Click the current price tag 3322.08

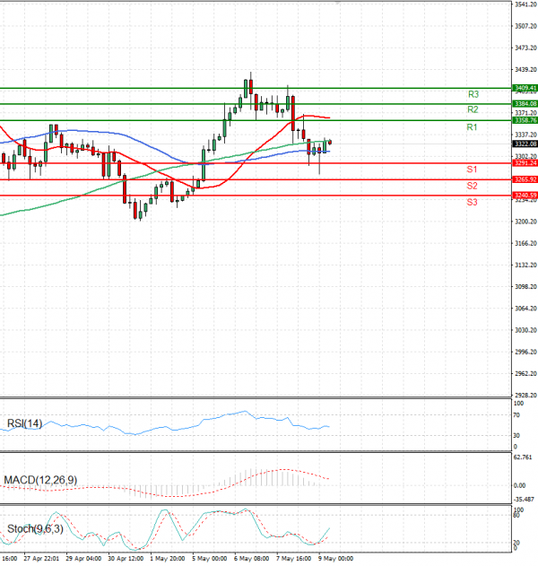(525, 144)
